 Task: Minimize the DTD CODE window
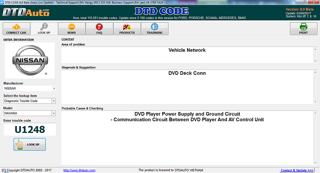(299, 2)
